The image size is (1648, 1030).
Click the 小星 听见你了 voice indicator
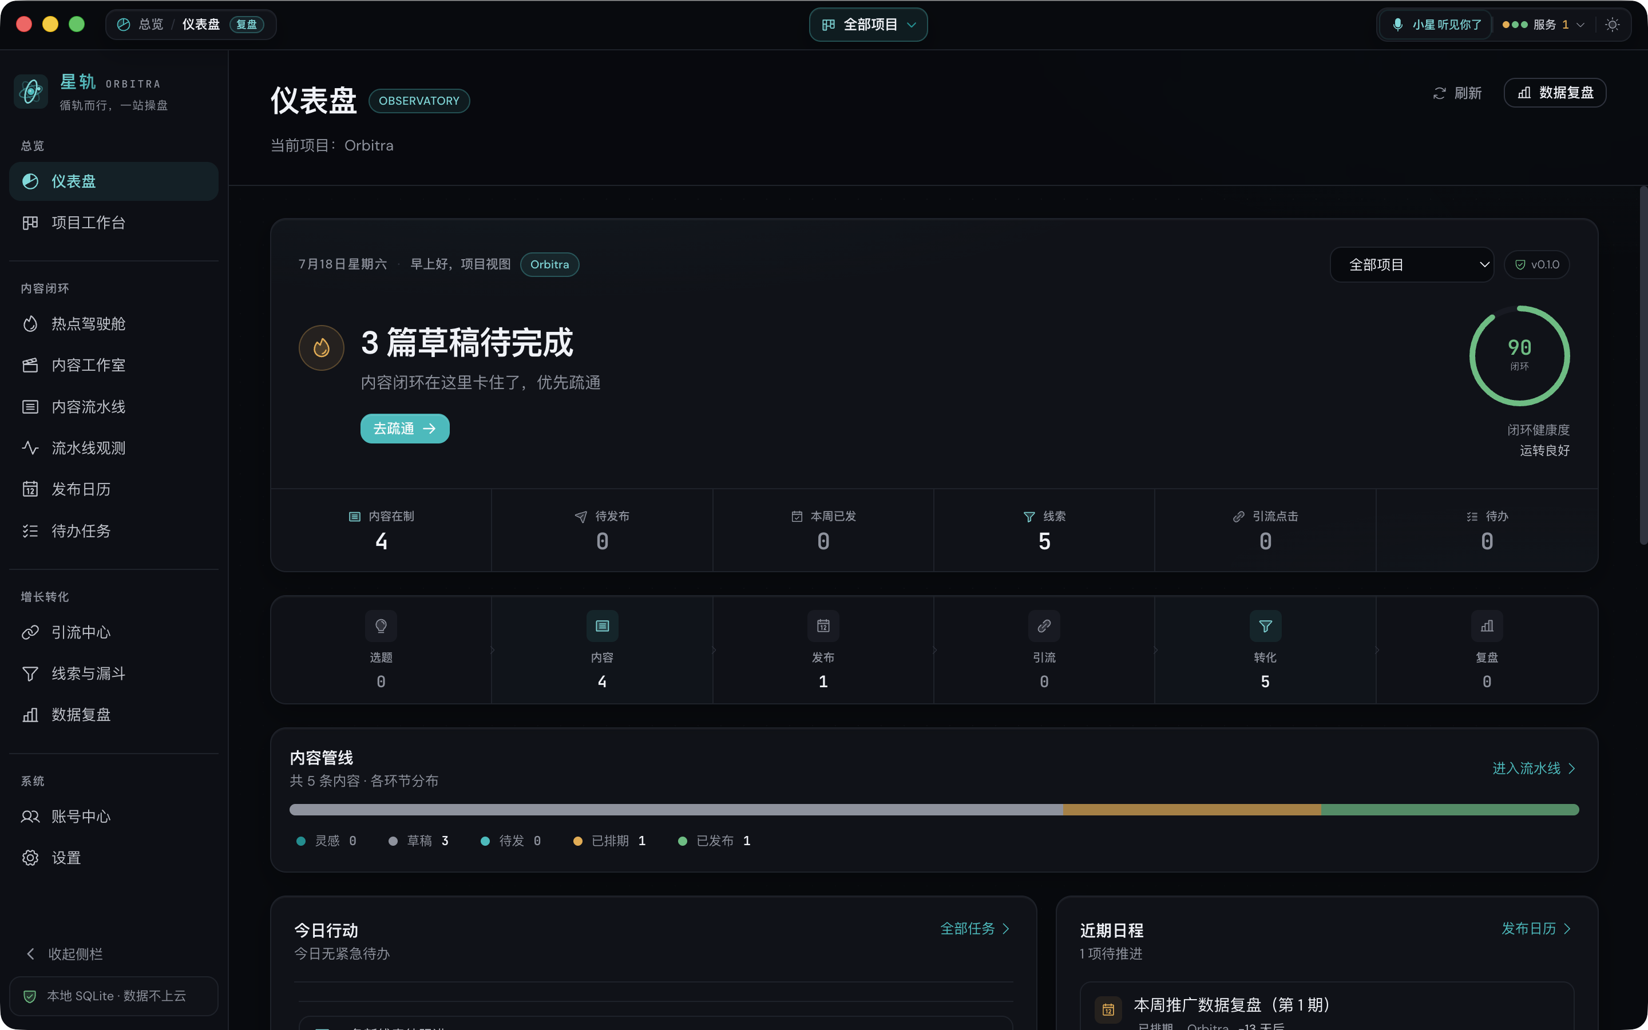1437,25
